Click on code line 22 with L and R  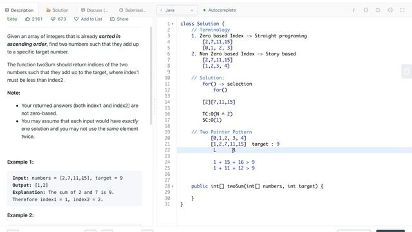click(294, 150)
